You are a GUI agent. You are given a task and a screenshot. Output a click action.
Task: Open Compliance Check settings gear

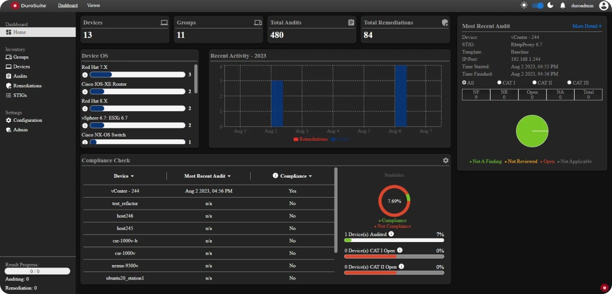pyautogui.click(x=445, y=160)
